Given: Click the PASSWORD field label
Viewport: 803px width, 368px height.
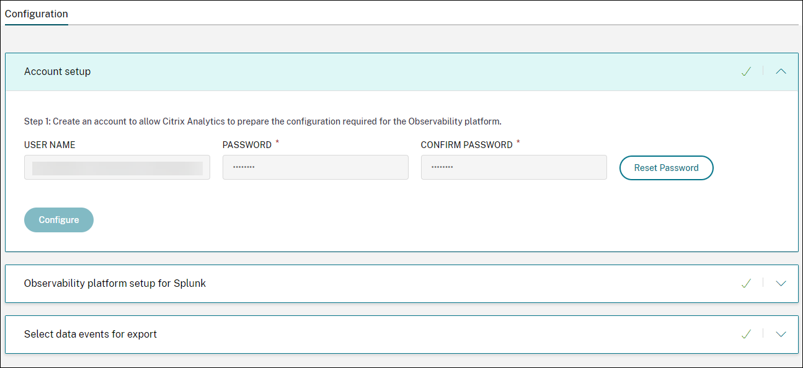Looking at the screenshot, I should 247,145.
